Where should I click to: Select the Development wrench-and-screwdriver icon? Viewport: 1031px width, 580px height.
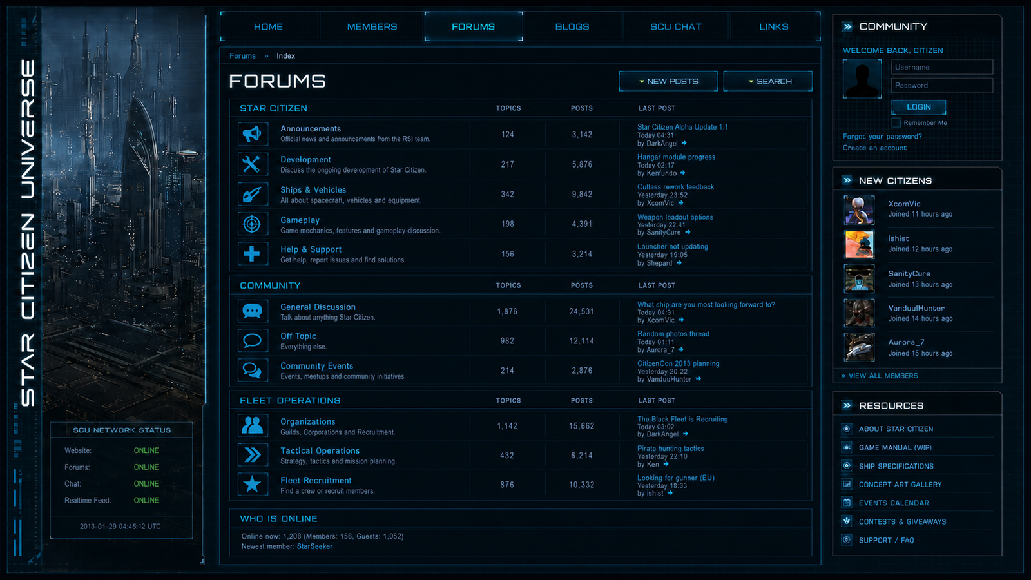coord(252,164)
